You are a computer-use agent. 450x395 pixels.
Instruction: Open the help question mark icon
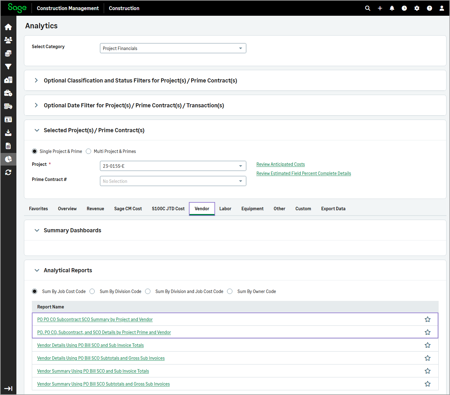(x=430, y=8)
